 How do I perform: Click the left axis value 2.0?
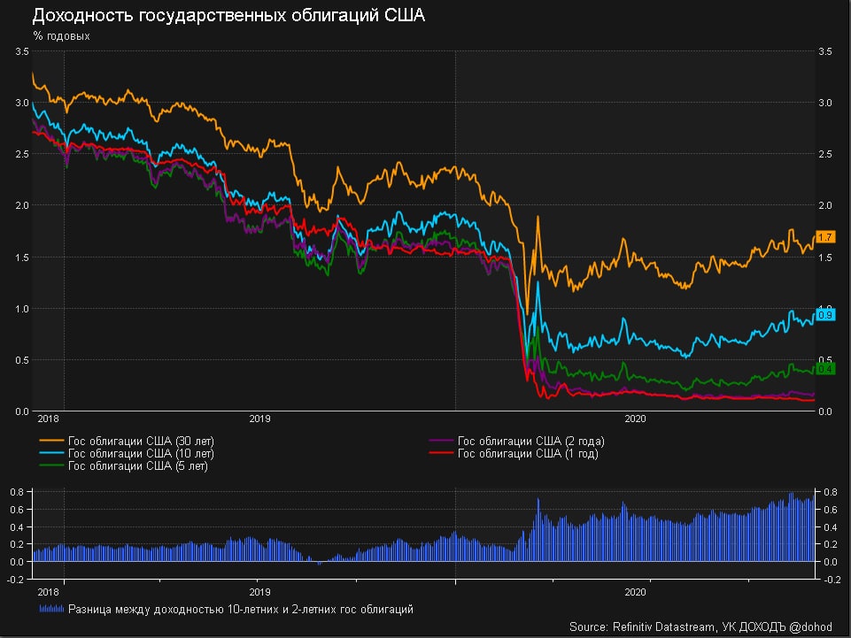tap(22, 205)
